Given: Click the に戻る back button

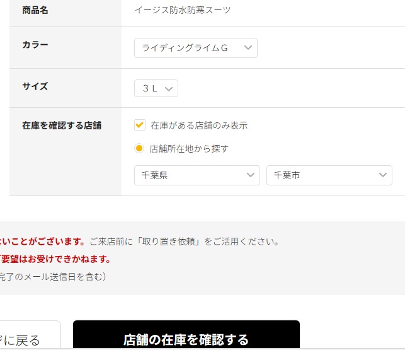Looking at the screenshot, I should click(x=30, y=335).
